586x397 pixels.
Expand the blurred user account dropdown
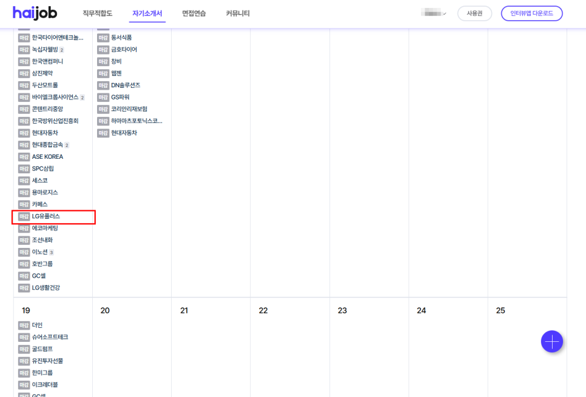434,13
